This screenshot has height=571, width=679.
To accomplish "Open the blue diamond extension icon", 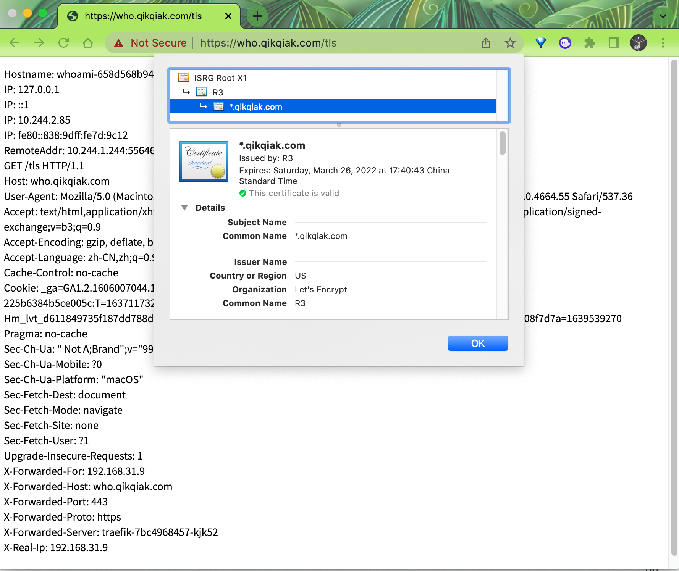I will click(541, 43).
